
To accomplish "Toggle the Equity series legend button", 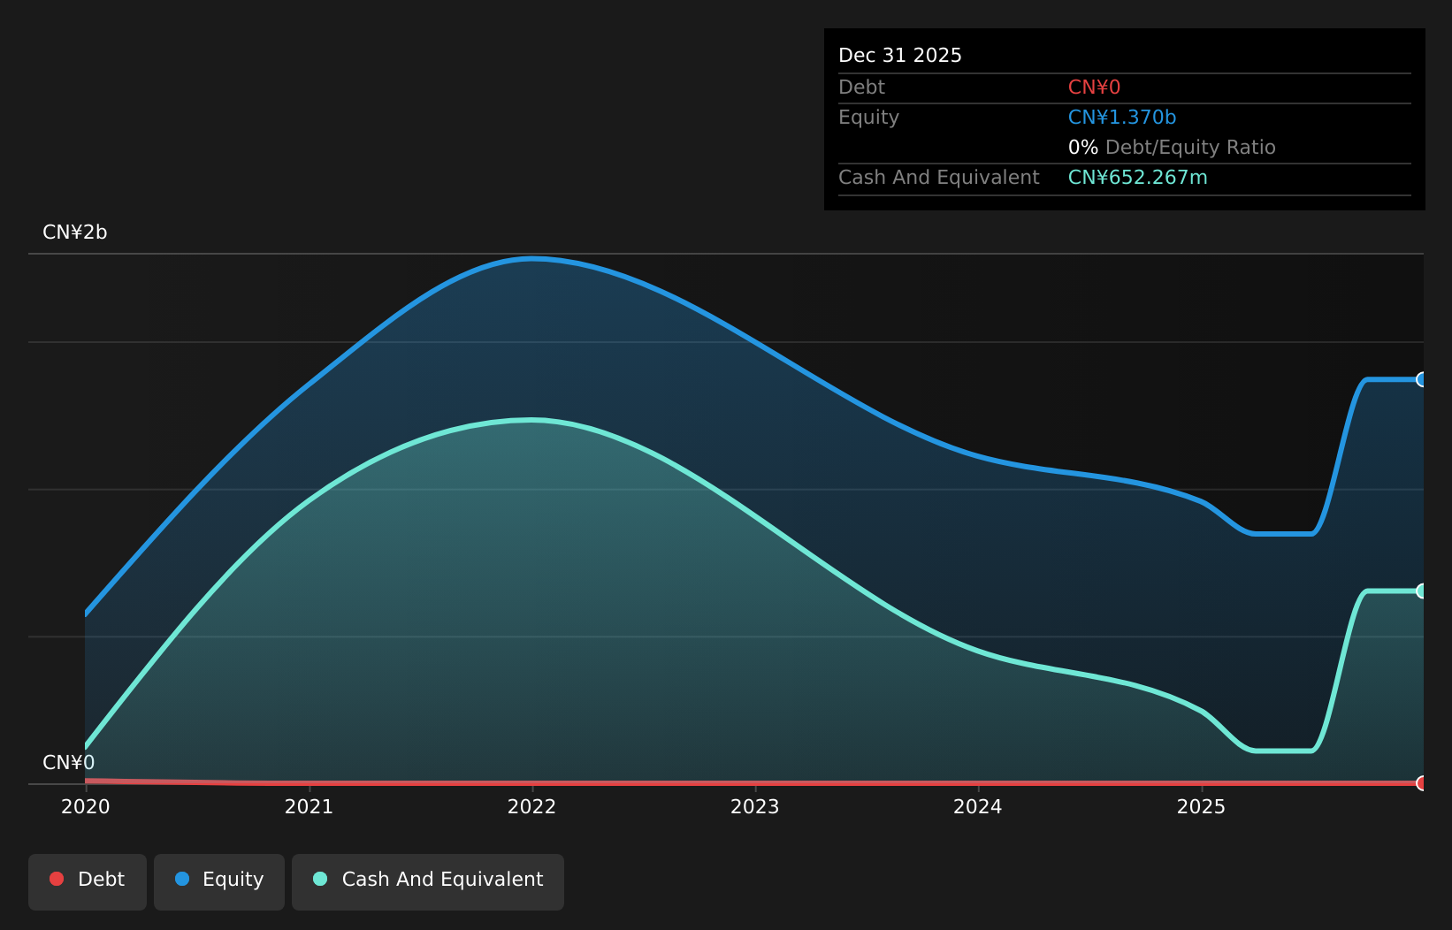I will click(219, 881).
